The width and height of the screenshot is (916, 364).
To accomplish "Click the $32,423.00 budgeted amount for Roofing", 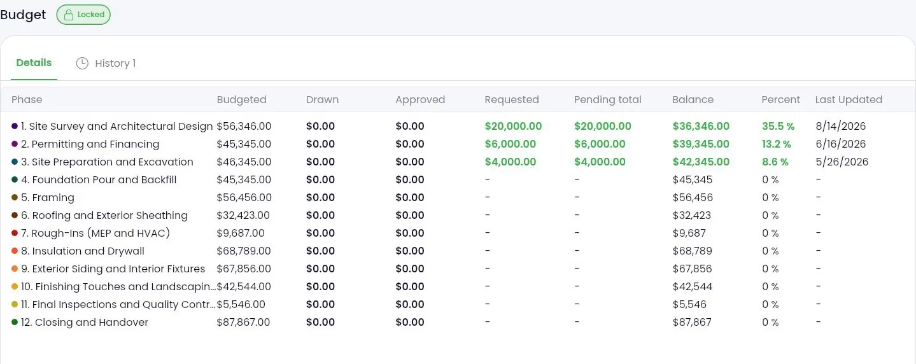I will (244, 215).
